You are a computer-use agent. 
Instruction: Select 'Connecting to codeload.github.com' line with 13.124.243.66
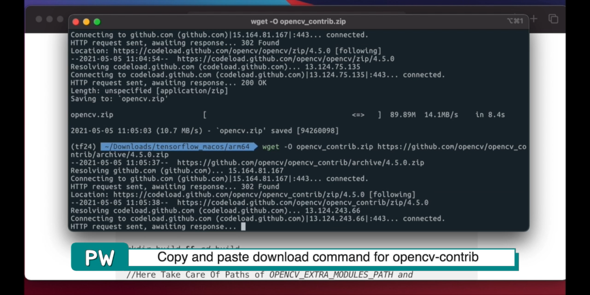(x=258, y=218)
